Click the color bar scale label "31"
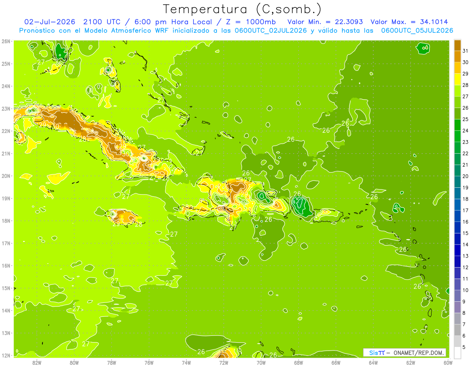Screen dimensions: 476x368 point(466,51)
